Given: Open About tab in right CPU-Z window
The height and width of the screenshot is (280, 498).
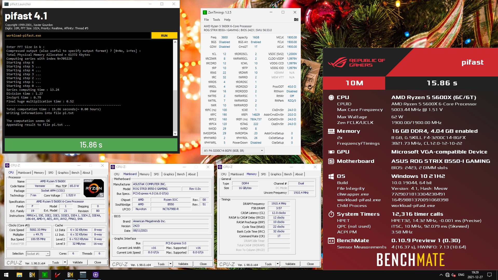Looking at the screenshot, I should (x=299, y=174).
